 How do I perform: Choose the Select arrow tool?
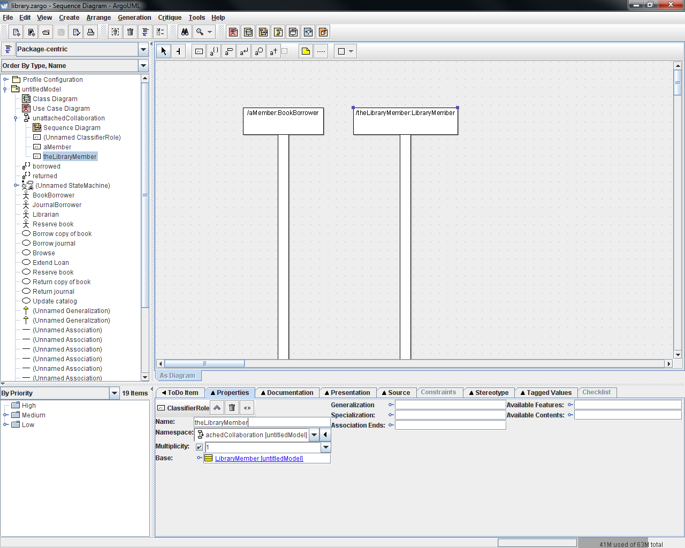click(164, 51)
